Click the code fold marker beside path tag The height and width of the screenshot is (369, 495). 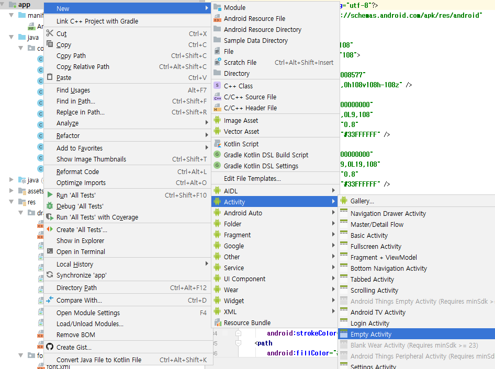click(239, 343)
